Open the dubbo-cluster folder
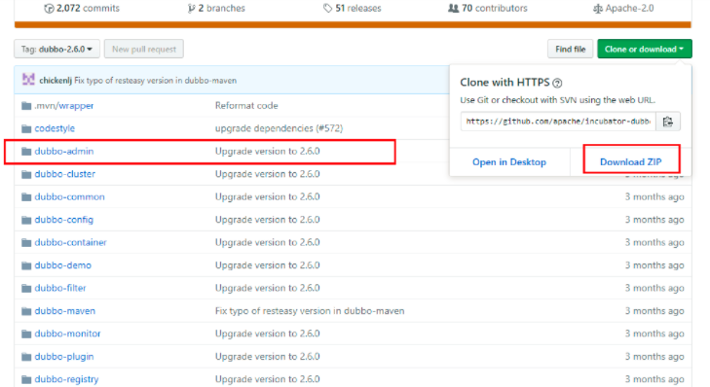 [x=64, y=174]
